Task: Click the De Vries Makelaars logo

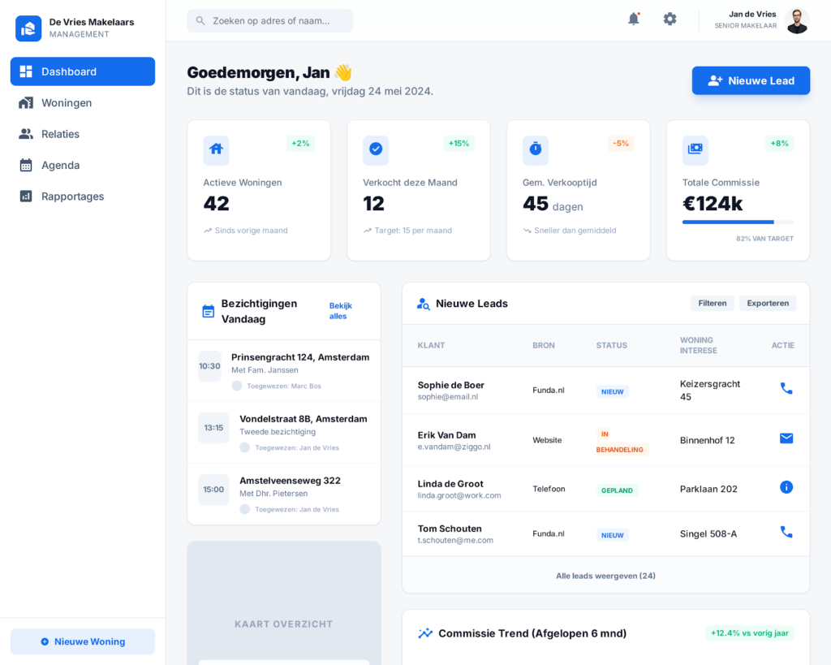Action: (28, 28)
